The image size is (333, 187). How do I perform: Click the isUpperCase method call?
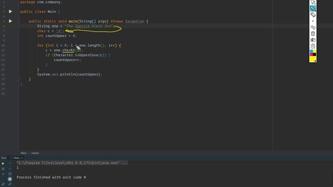pos(86,55)
